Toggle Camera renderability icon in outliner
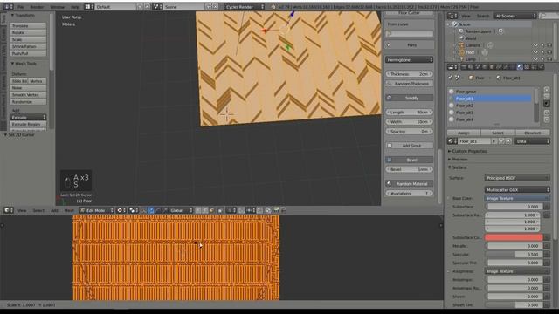 click(x=549, y=45)
